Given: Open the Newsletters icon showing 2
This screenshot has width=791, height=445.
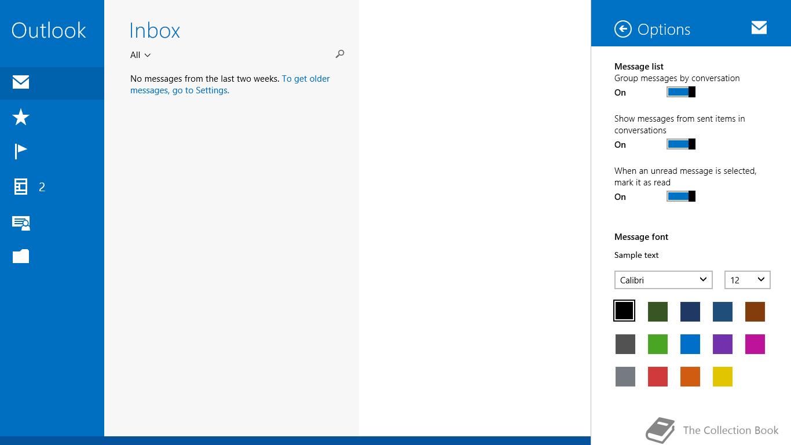Looking at the screenshot, I should [21, 187].
